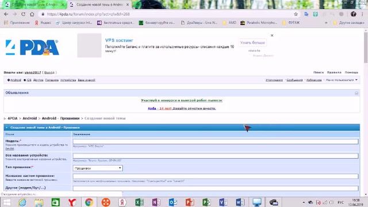
Task: Open the Яндекс bookmark
Action: click(43, 23)
